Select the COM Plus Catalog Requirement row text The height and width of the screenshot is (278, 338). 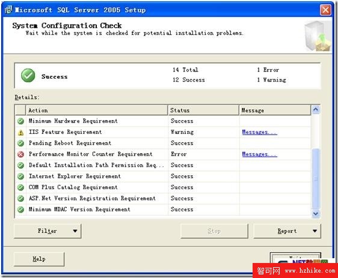click(73, 187)
